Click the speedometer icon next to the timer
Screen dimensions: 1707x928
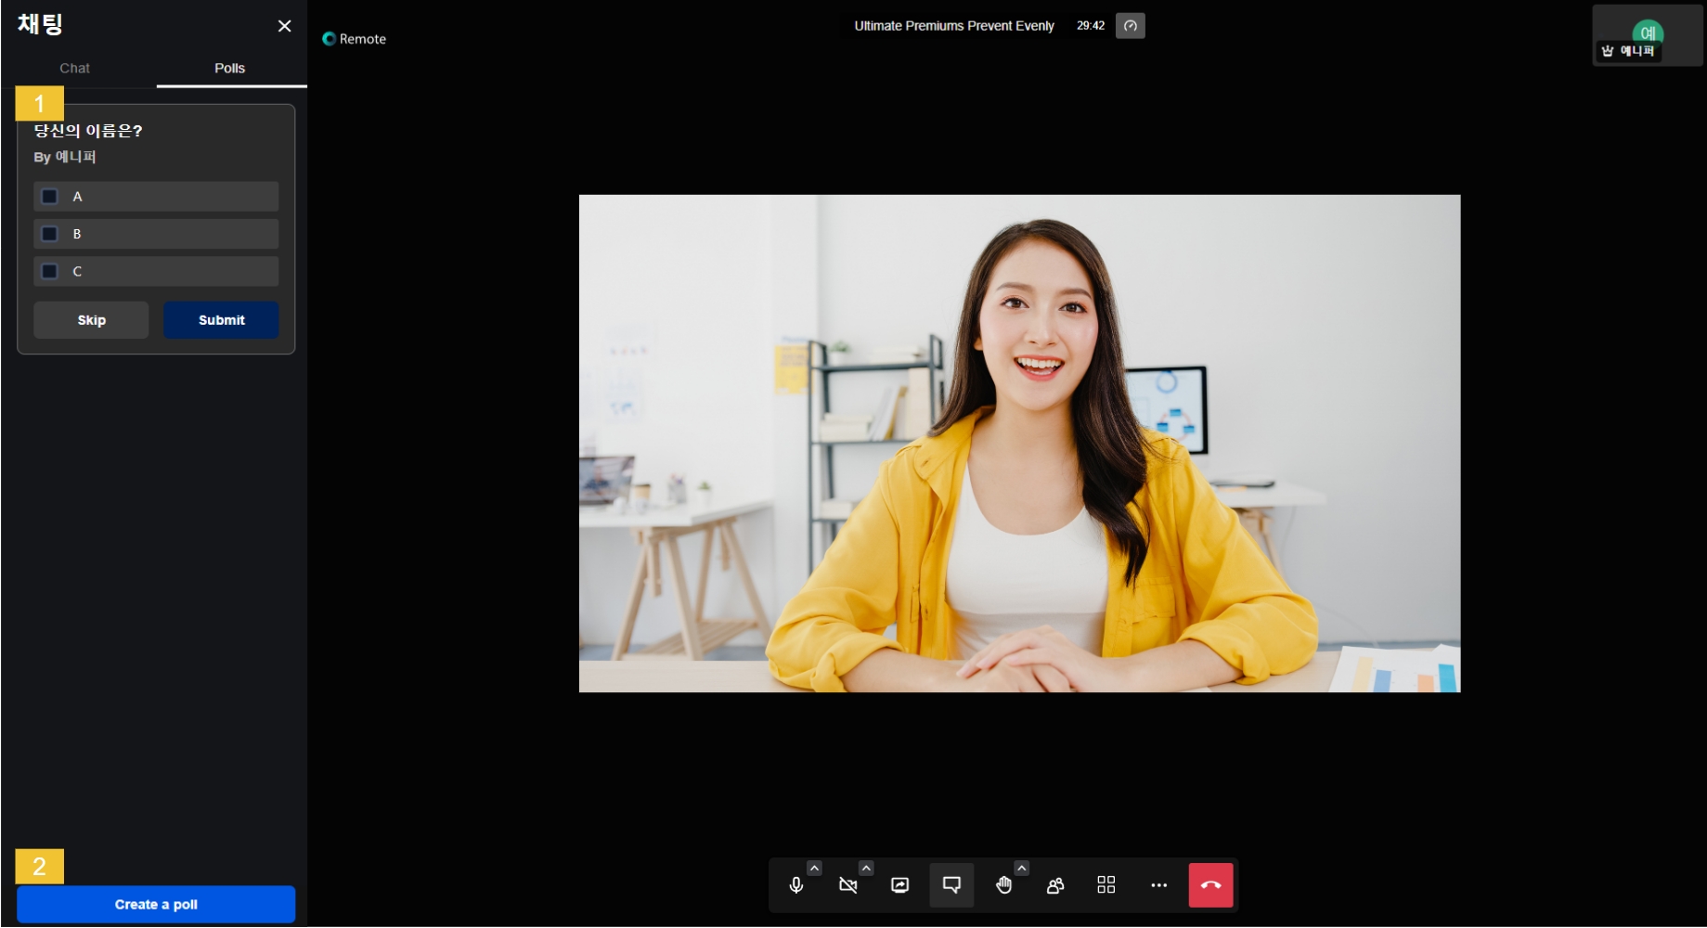click(x=1130, y=26)
